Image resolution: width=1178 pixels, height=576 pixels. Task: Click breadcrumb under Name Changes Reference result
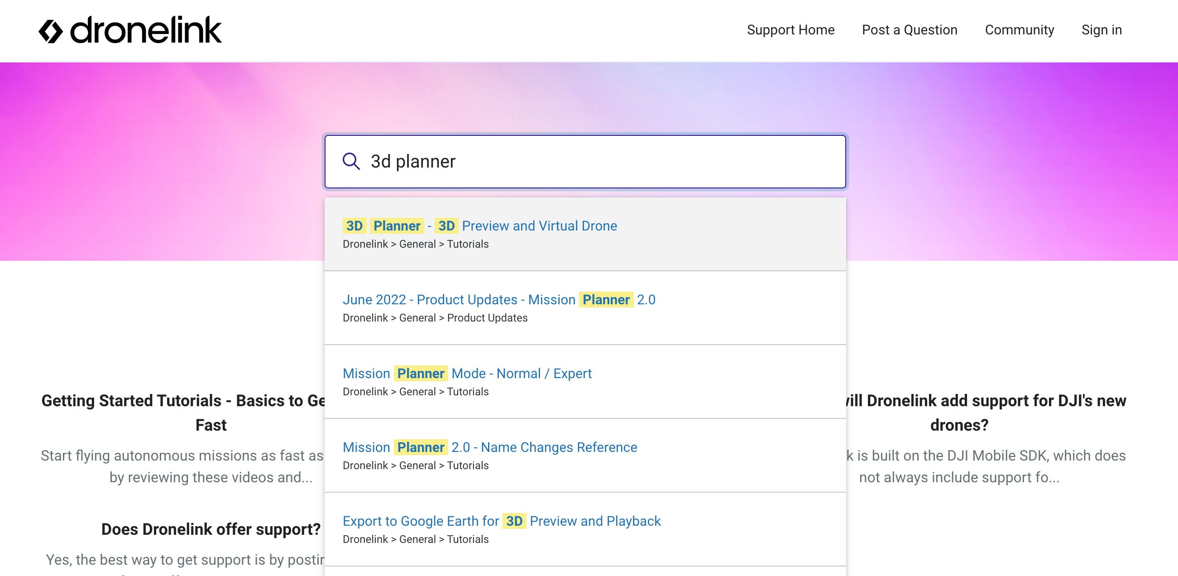(x=415, y=466)
